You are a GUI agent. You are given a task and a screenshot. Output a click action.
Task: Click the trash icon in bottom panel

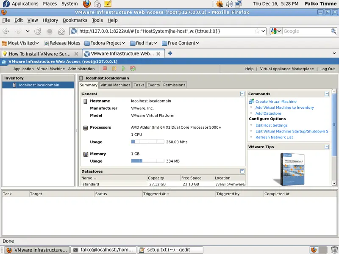334,250
